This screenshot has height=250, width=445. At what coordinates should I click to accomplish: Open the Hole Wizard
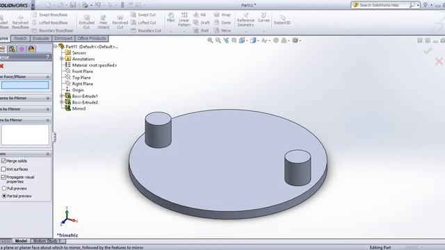tap(104, 22)
